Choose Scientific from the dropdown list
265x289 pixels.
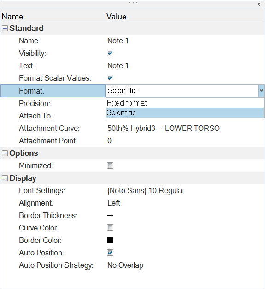pyautogui.click(x=185, y=112)
